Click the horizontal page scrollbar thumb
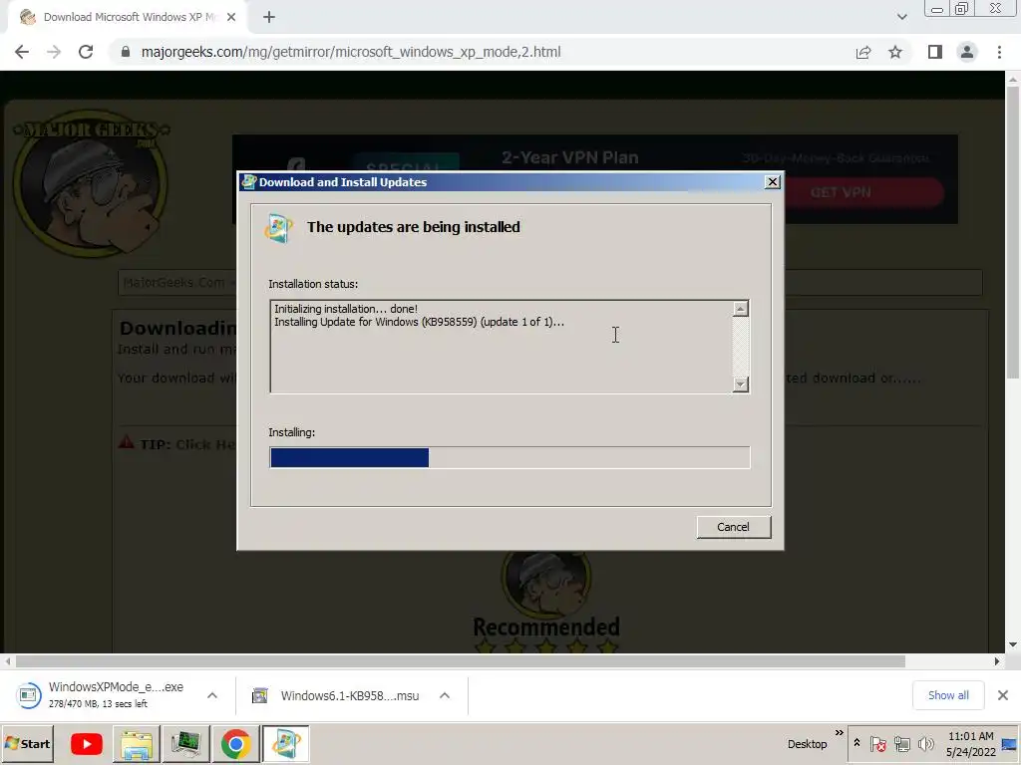 (x=461, y=661)
